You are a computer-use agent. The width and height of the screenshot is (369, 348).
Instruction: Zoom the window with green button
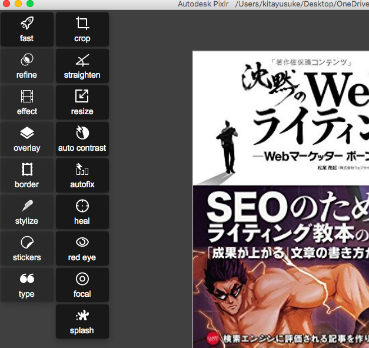(30, 4)
